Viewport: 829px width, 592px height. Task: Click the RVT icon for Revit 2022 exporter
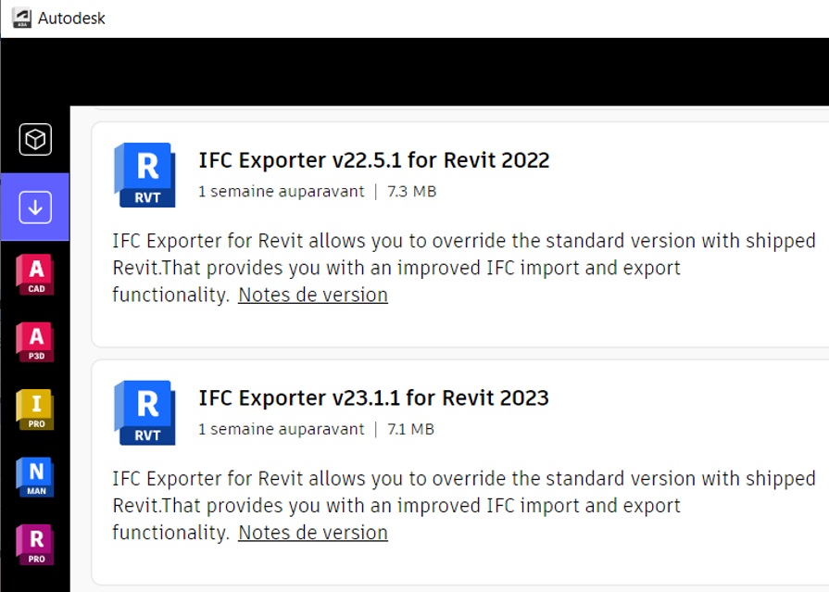pyautogui.click(x=144, y=174)
